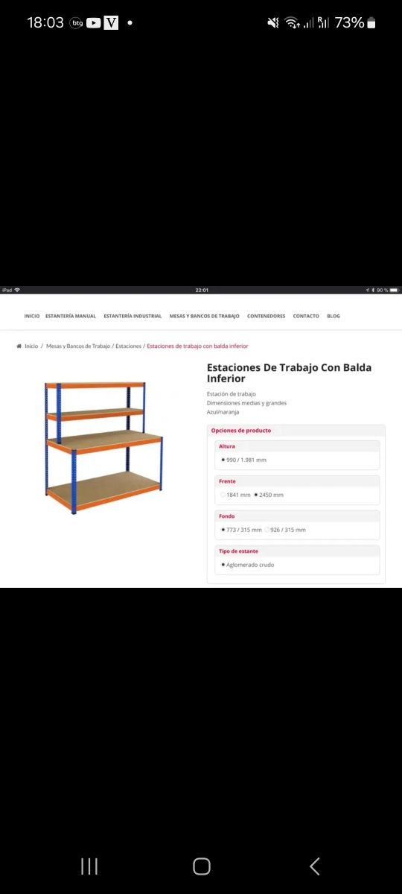This screenshot has height=894, width=402.
Task: Tap the battery status icon
Action: tap(371, 23)
